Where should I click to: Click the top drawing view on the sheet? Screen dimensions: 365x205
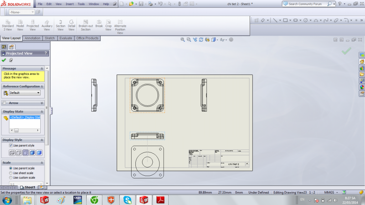pos(147,96)
